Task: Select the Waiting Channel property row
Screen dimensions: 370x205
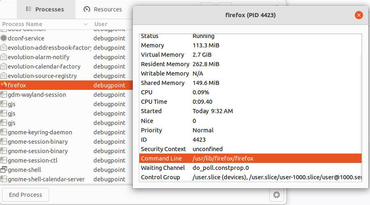Action: [x=250, y=167]
